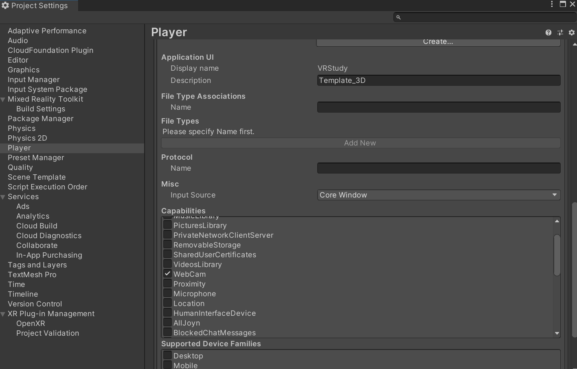Collapse the Services tree node
Viewport: 577px width, 369px height.
3,197
